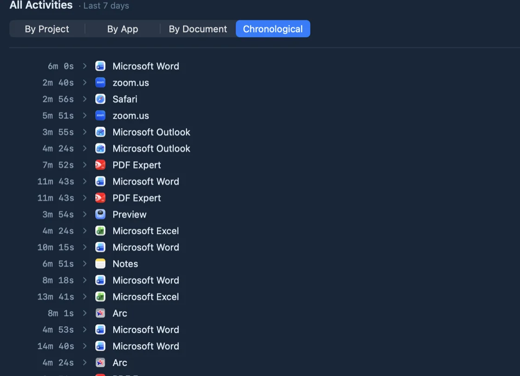Click the Outlook icon in the 3m 55s row
Screen dimensions: 520x376
click(x=100, y=132)
